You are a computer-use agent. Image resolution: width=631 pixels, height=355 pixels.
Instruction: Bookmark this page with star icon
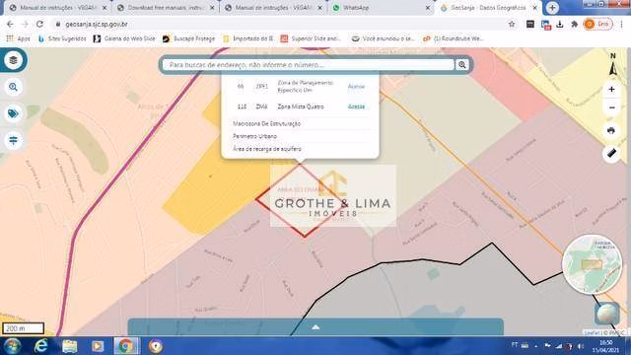[512, 24]
